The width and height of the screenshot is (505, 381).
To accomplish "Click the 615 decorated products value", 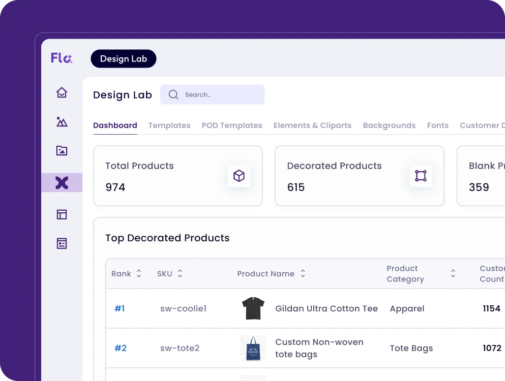I will pos(295,187).
